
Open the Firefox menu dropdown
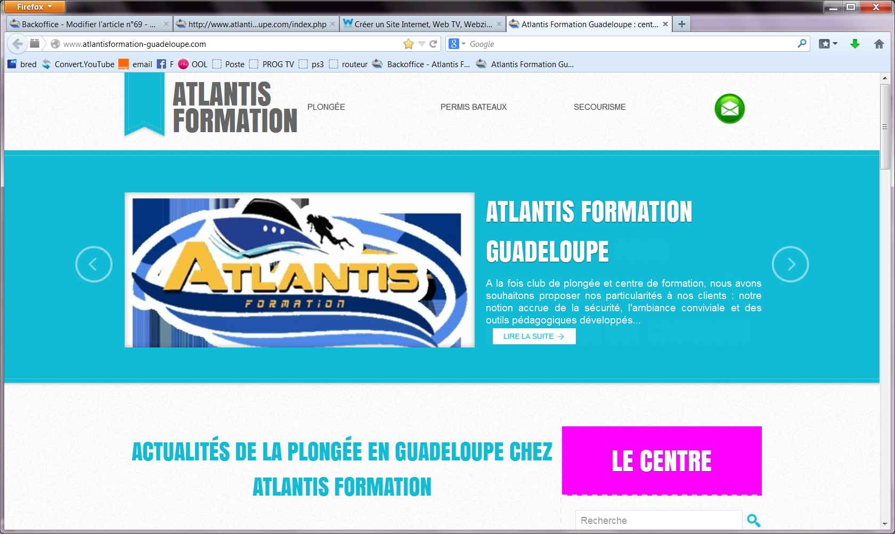[x=35, y=7]
